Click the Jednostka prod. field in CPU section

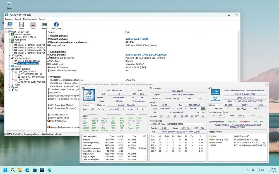tap(139, 101)
